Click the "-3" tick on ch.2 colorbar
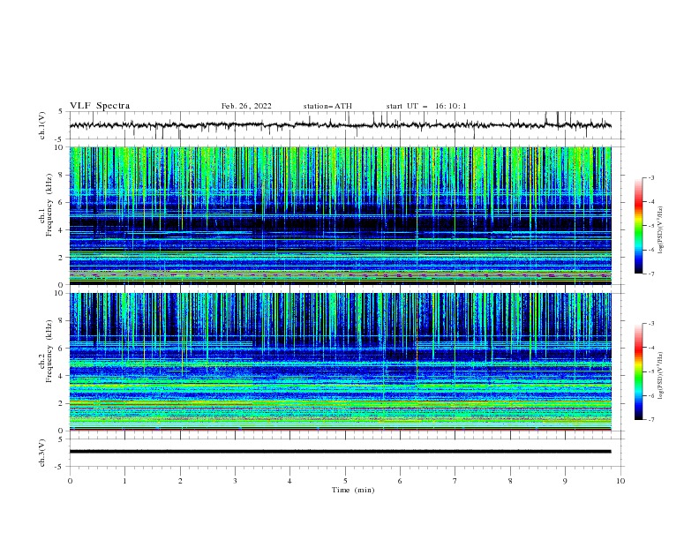Image resolution: width=699 pixels, height=540 pixels. pyautogui.click(x=651, y=324)
